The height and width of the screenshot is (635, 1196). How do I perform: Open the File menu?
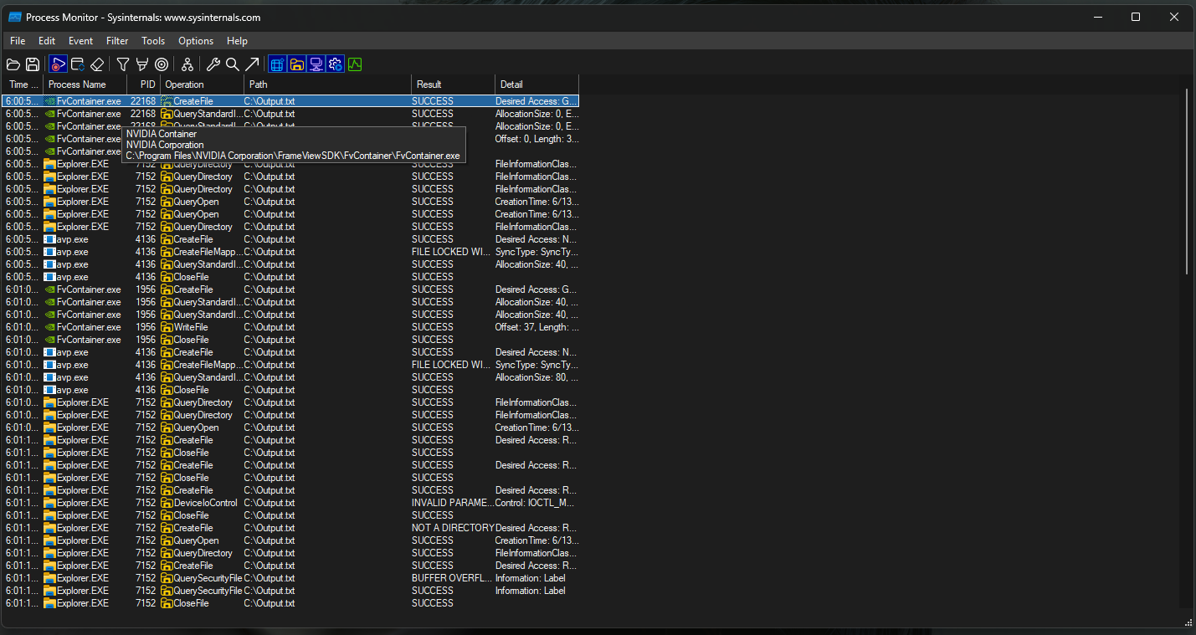click(18, 41)
